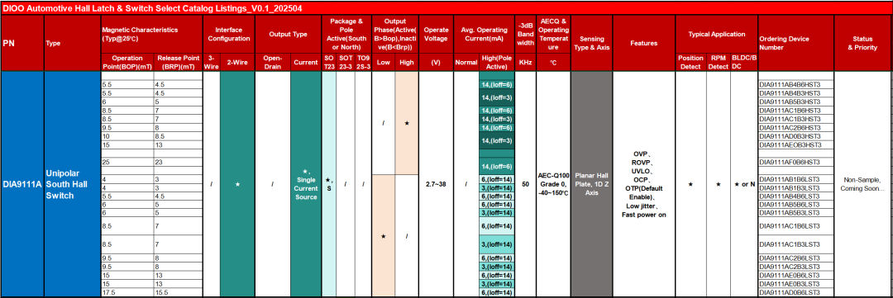
Task: Select the catalog title row cell
Action: coord(446,8)
